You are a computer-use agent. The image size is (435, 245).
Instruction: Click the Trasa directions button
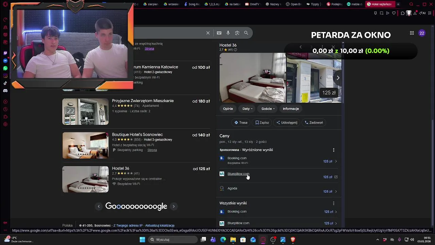click(241, 122)
